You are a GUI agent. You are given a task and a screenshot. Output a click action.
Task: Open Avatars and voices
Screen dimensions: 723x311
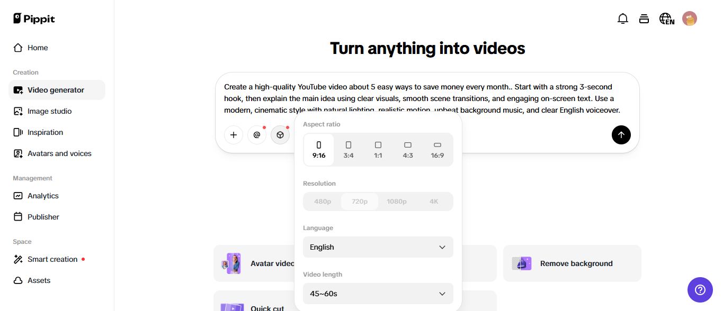coord(57,153)
